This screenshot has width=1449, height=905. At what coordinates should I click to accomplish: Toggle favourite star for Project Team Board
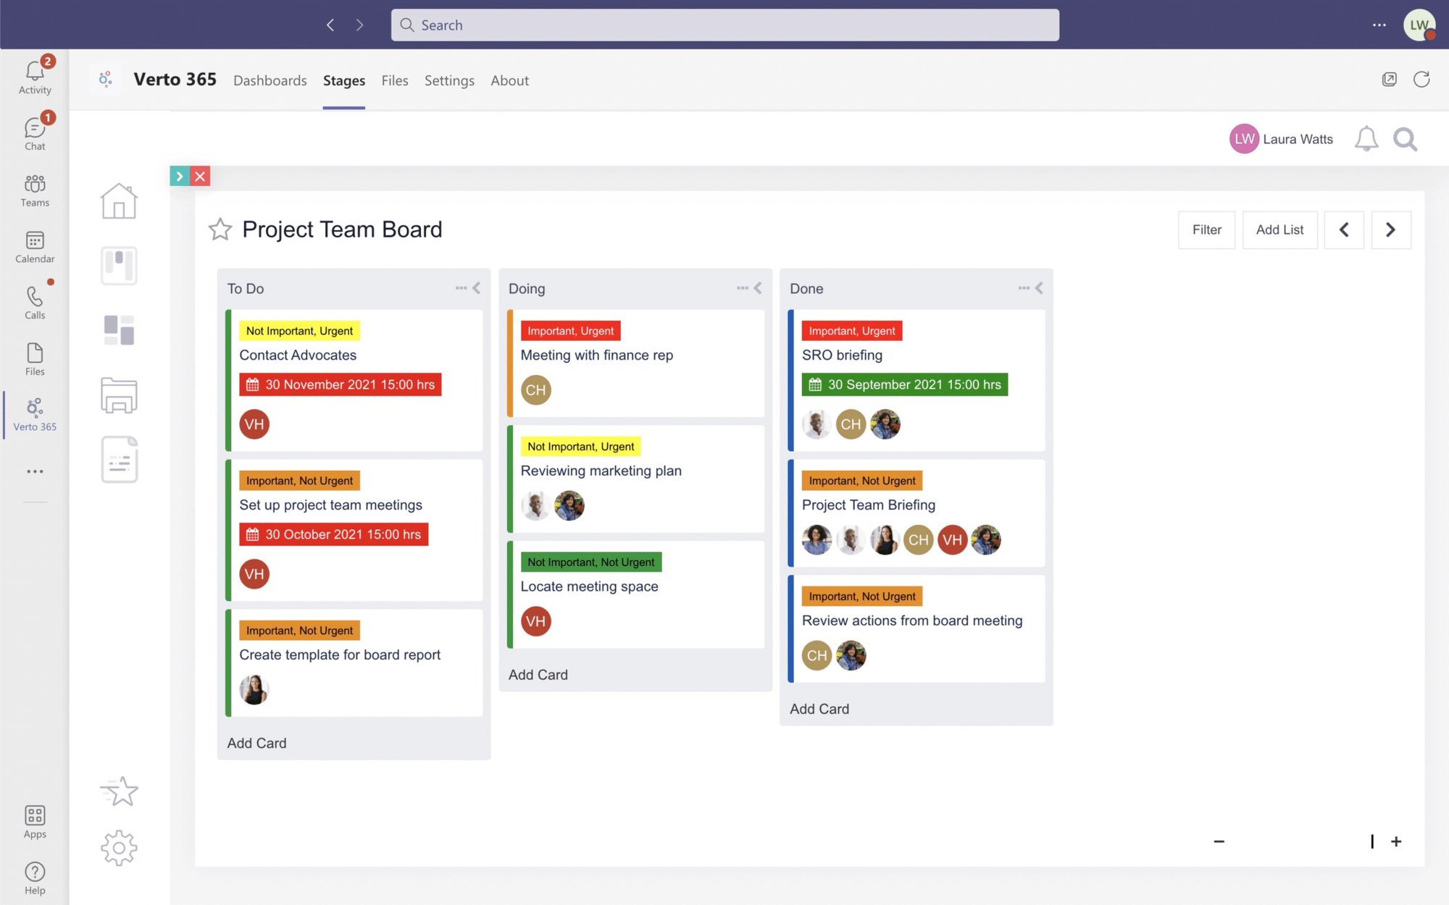tap(220, 230)
